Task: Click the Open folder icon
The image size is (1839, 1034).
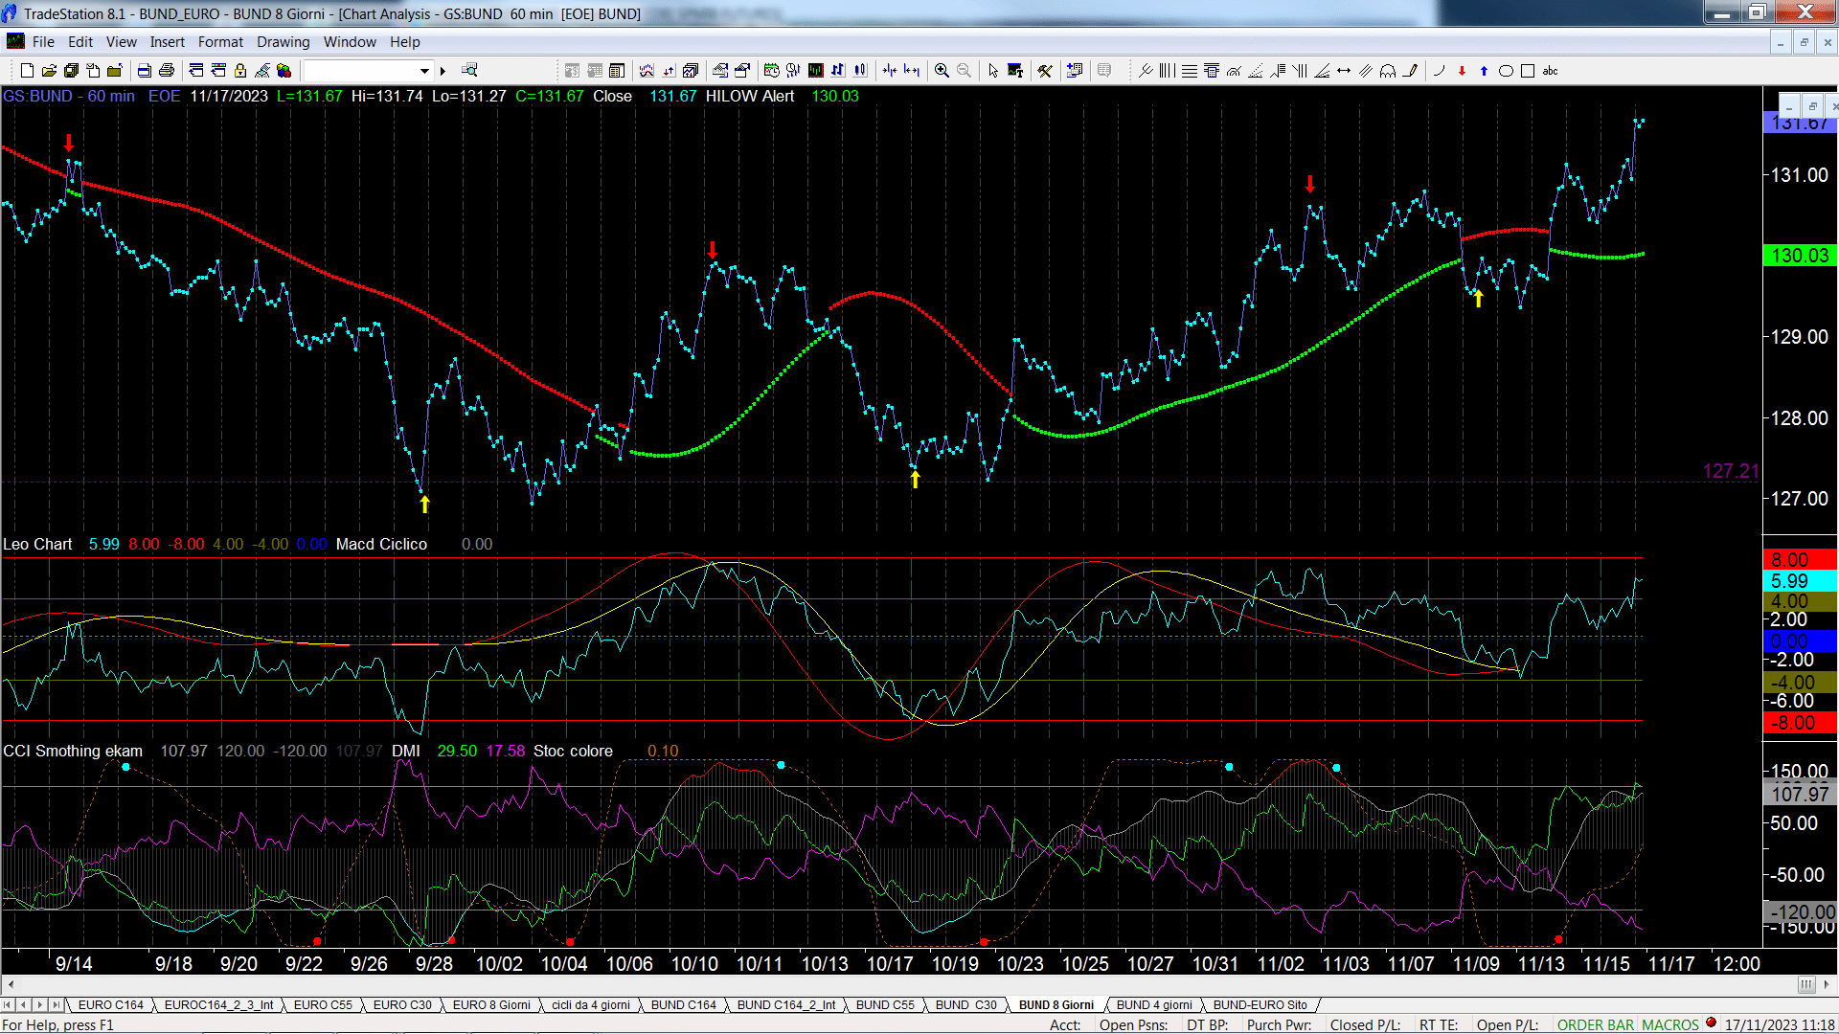Action: pyautogui.click(x=49, y=71)
